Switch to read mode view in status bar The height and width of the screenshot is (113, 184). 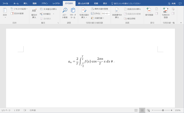pyautogui.click(x=136, y=110)
